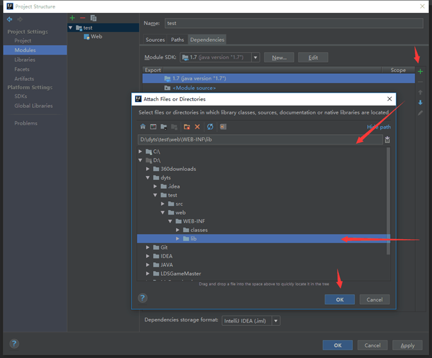Viewport: 432px width, 358px height.
Task: Switch to the Paths tab
Action: point(177,40)
